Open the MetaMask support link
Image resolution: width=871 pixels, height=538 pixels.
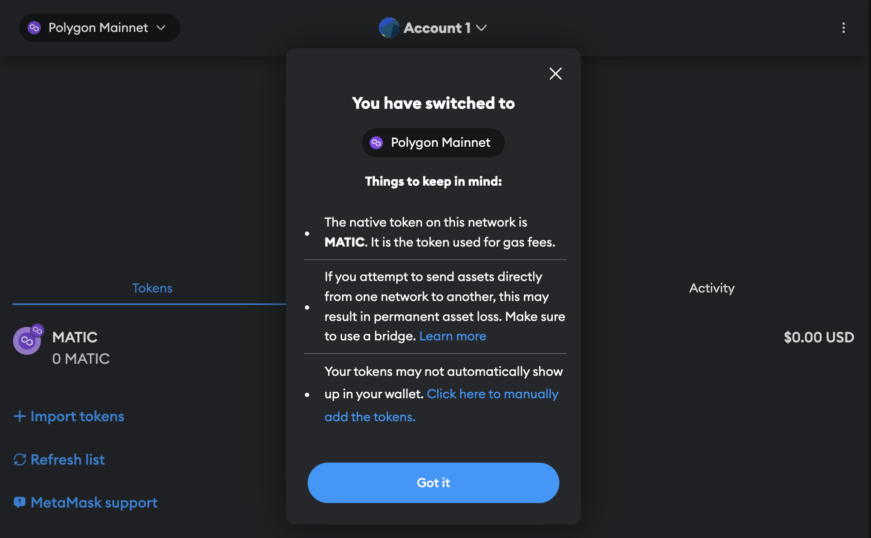94,503
